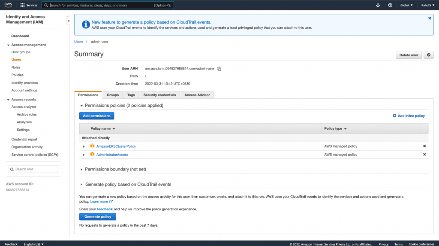
Task: Open Credential report in the sidebar
Action: (24, 139)
